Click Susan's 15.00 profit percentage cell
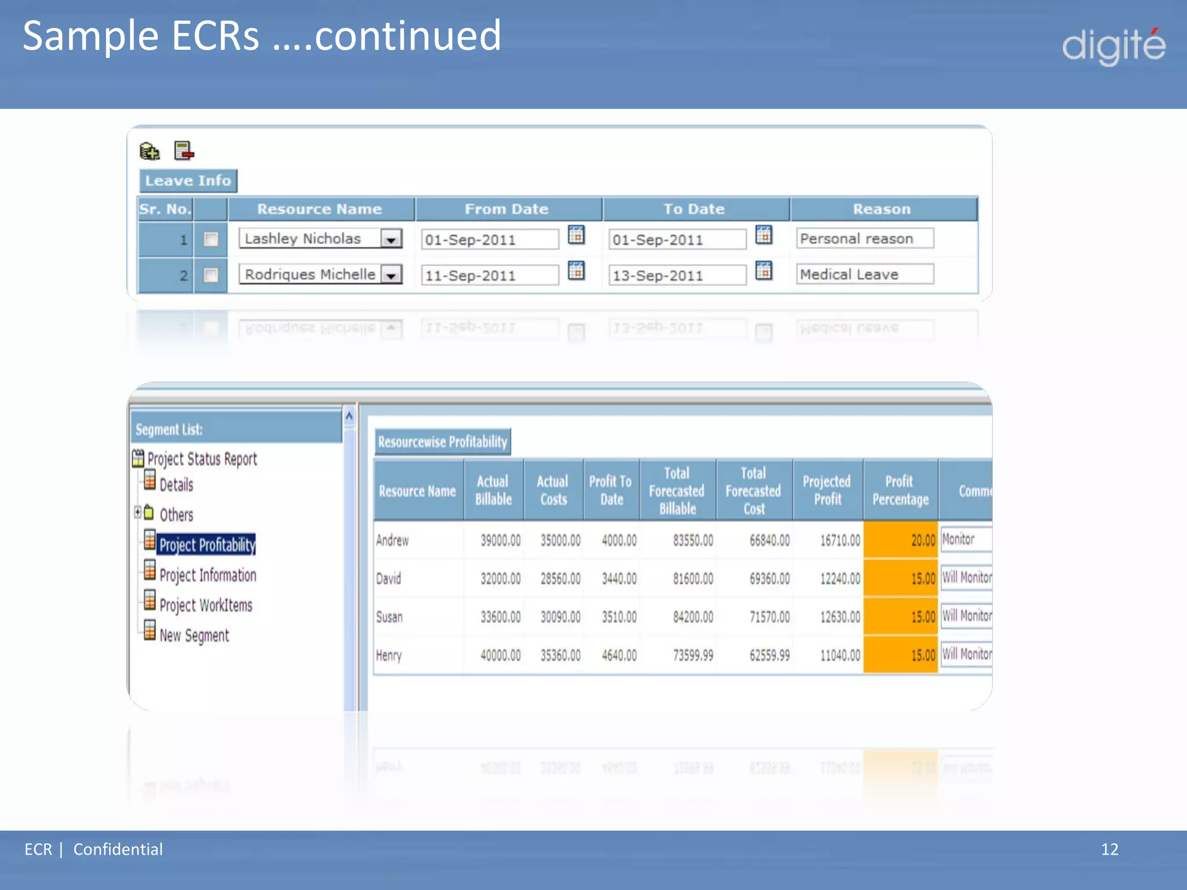Image resolution: width=1187 pixels, height=890 pixels. tap(900, 617)
